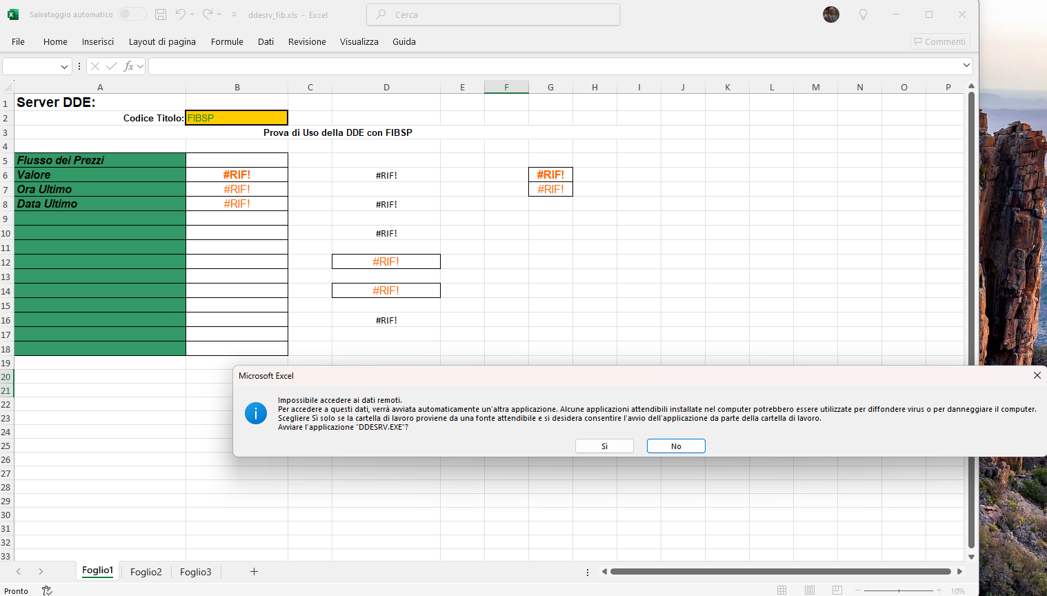The width and height of the screenshot is (1047, 596).
Task: Open the Redo history dropdown arrow
Action: pos(219,14)
